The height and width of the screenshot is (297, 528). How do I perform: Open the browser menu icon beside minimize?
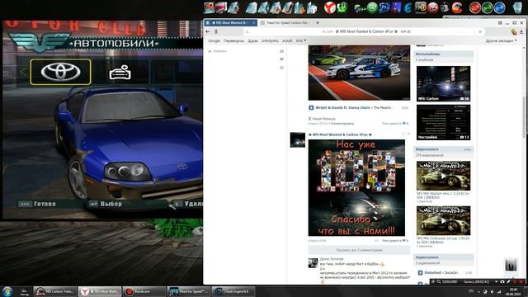point(500,22)
